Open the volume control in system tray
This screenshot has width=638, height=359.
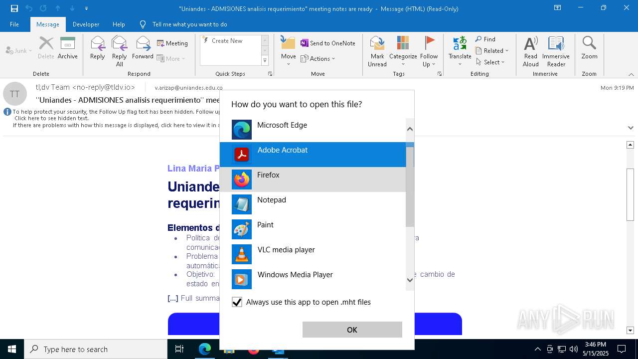click(x=574, y=349)
